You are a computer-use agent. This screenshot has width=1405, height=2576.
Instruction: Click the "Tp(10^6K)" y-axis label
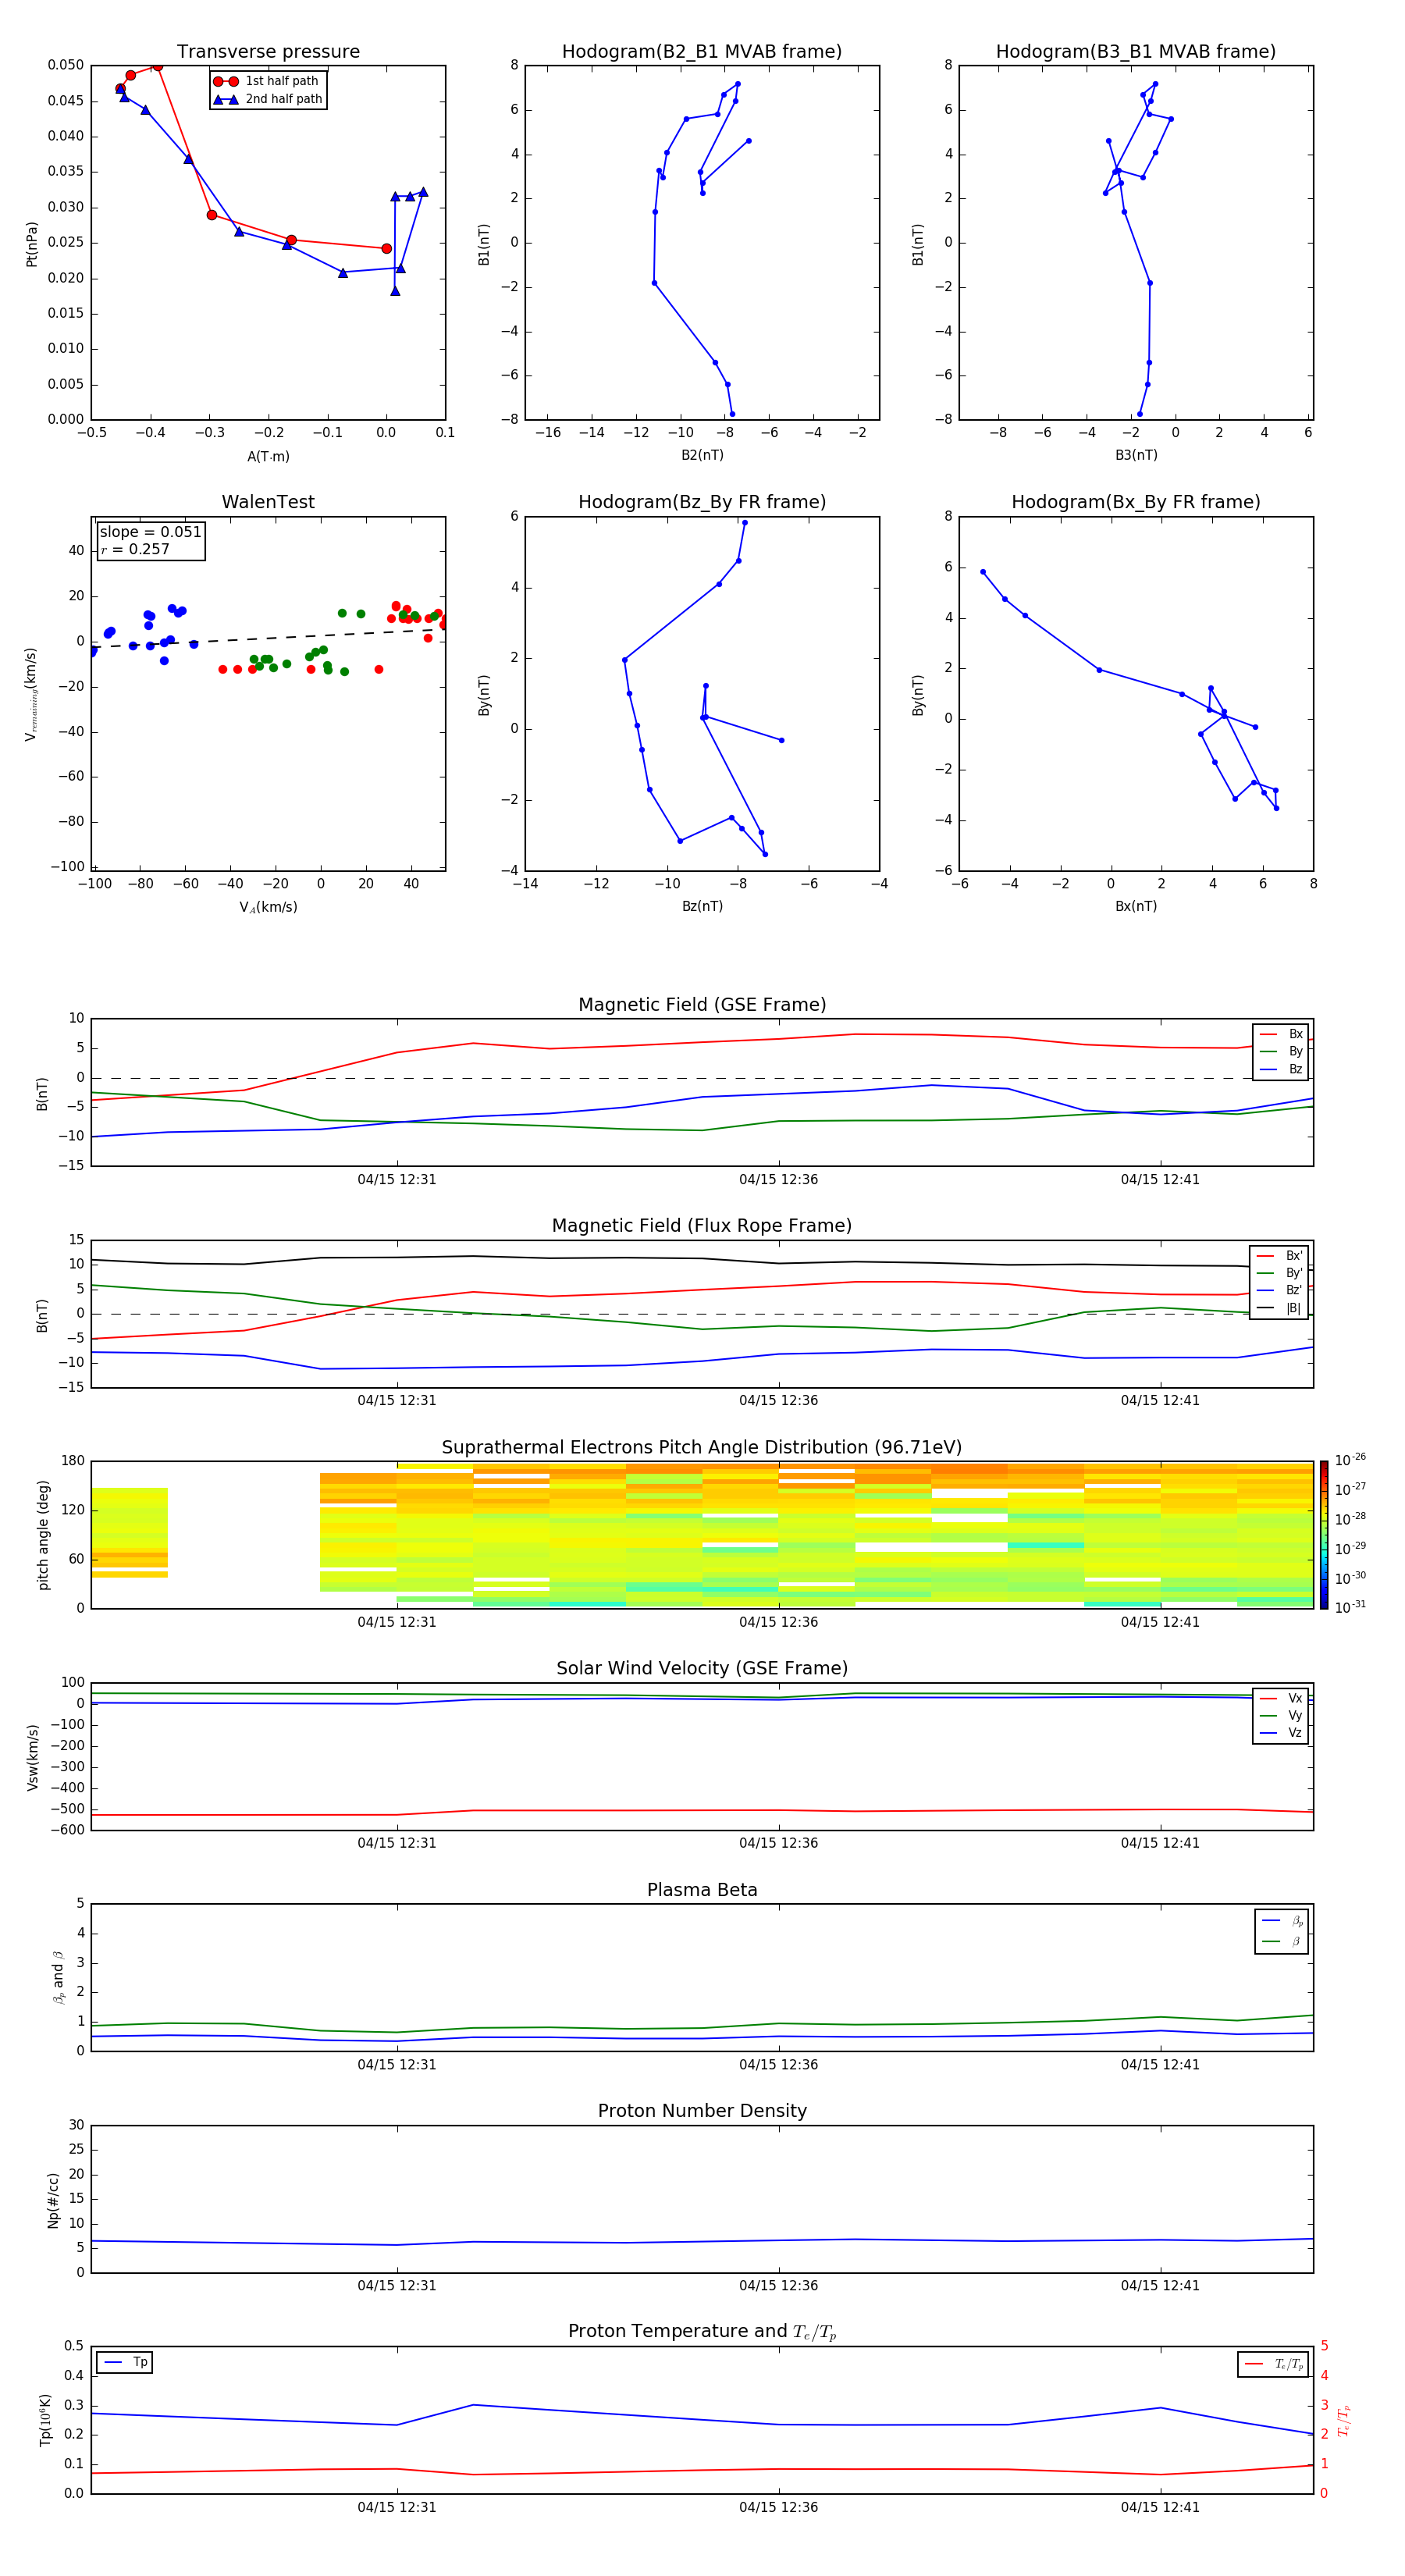46,2420
